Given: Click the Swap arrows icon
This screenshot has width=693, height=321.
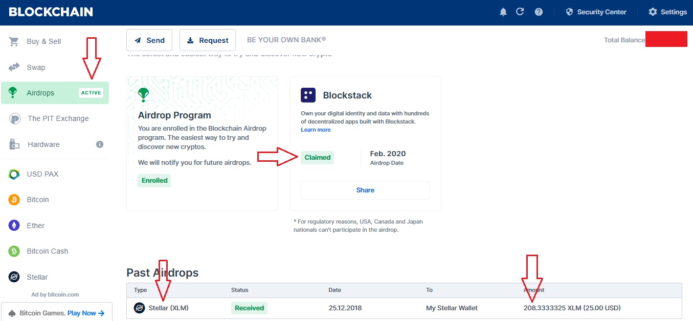Looking at the screenshot, I should (14, 67).
